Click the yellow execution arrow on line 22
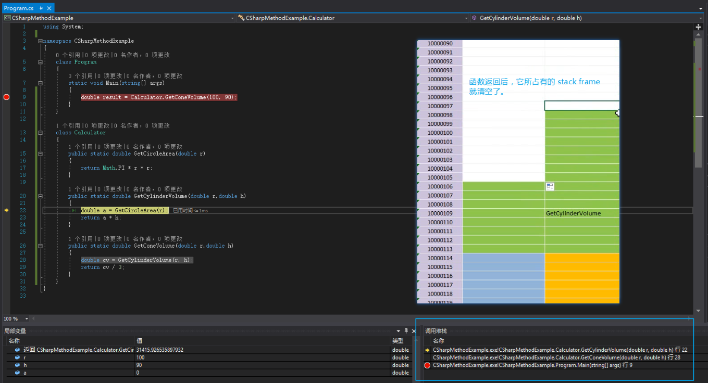 [6, 210]
